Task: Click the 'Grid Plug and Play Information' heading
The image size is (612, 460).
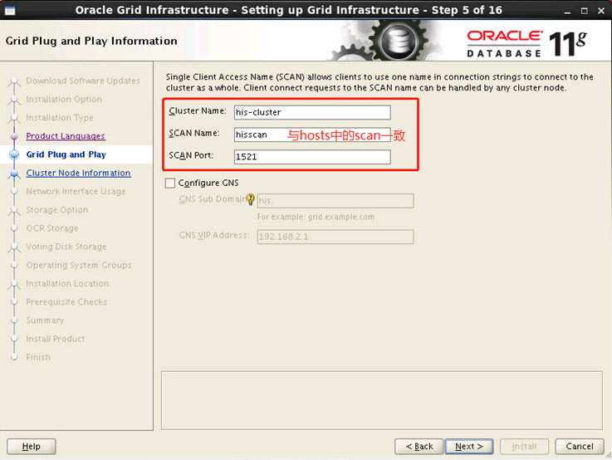Action: [91, 41]
